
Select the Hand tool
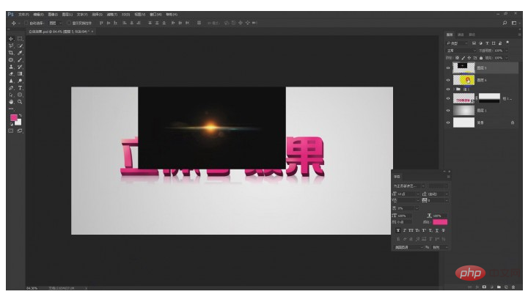click(x=11, y=102)
